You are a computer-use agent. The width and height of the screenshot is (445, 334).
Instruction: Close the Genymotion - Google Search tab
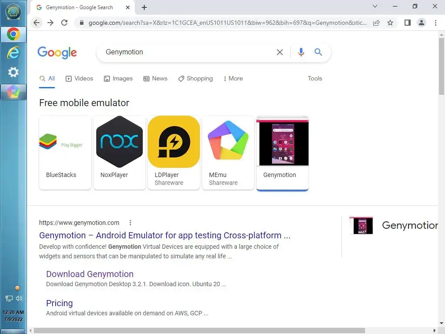click(x=128, y=7)
